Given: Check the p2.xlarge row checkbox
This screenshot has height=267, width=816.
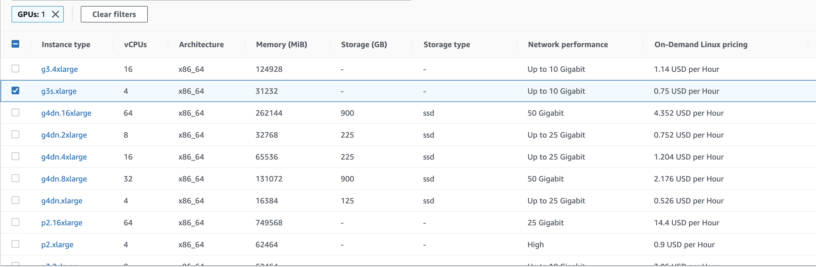Looking at the screenshot, I should click(15, 244).
